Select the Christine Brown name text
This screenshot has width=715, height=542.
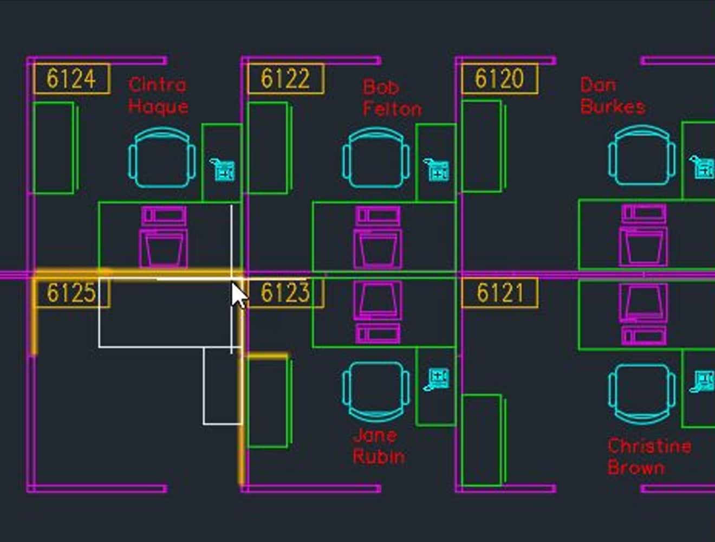[649, 456]
